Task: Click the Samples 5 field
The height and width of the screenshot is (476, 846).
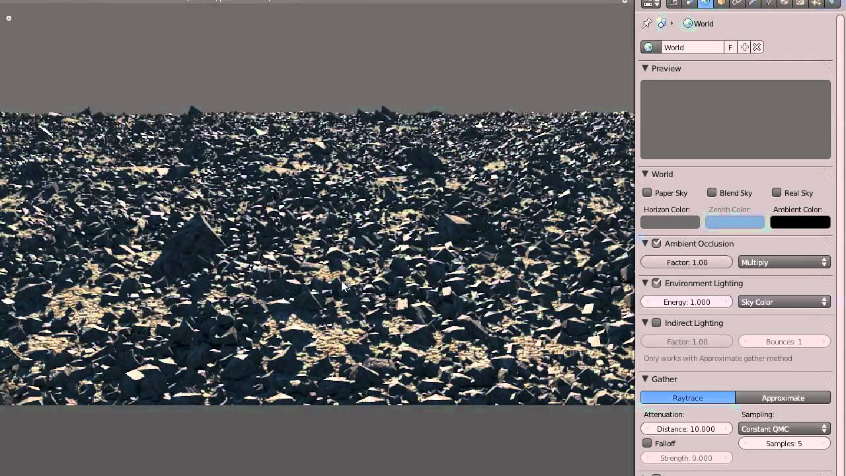Action: (x=785, y=444)
